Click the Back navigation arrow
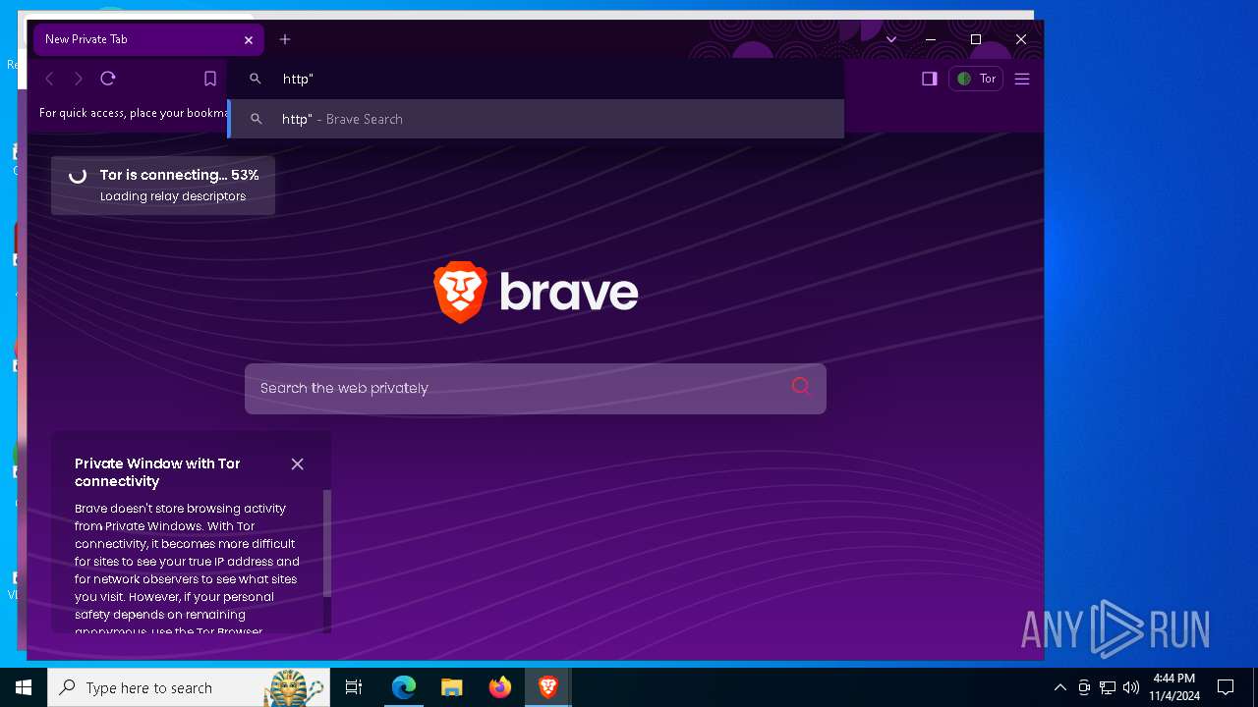Screen dimensions: 1258x707 [x=49, y=79]
